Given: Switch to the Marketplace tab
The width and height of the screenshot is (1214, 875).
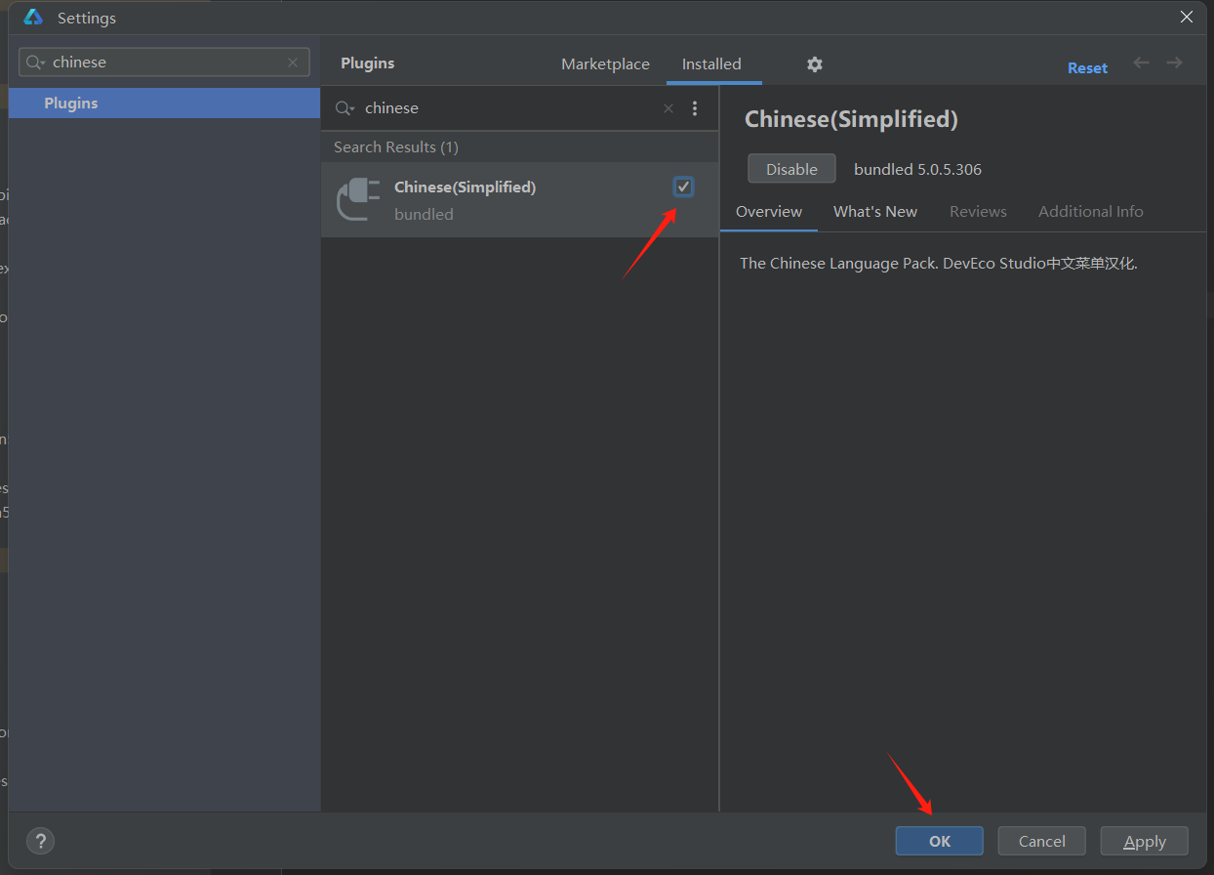Looking at the screenshot, I should tap(605, 64).
